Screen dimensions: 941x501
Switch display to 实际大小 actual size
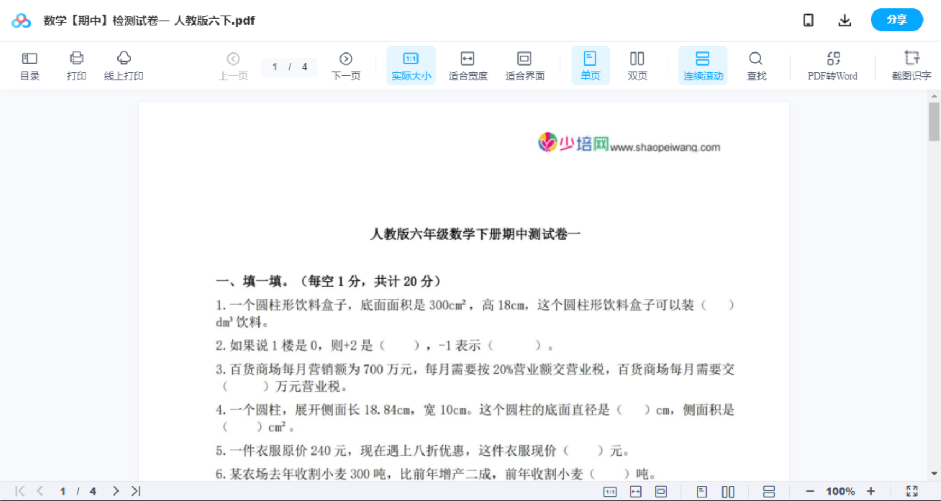click(411, 65)
